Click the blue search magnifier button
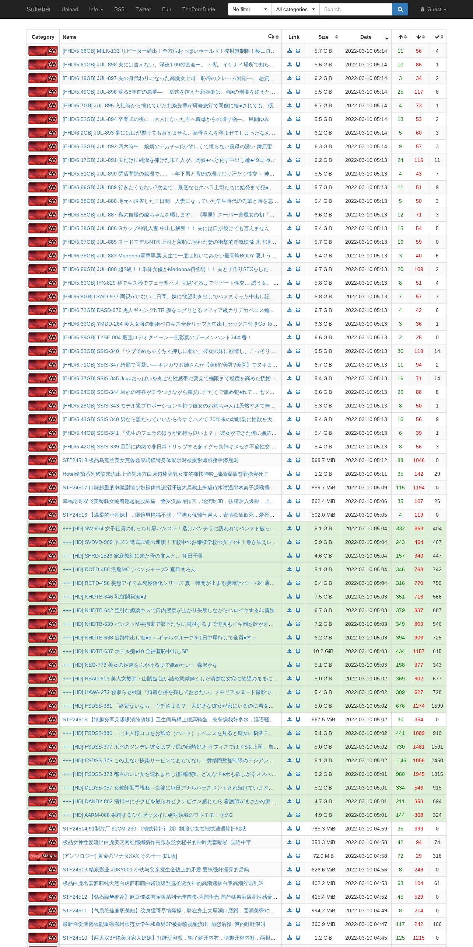 tap(400, 9)
